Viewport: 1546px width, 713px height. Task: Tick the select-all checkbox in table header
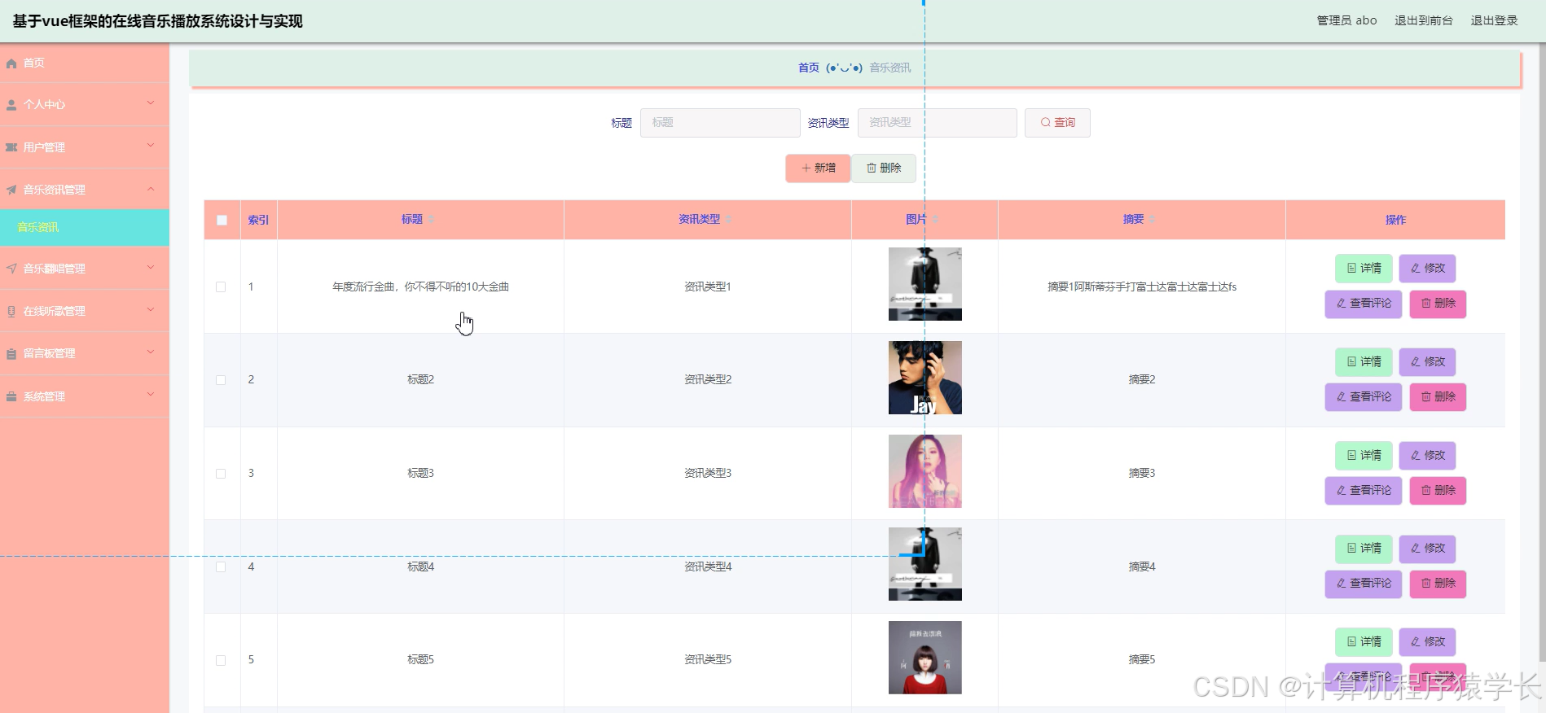[x=222, y=220]
